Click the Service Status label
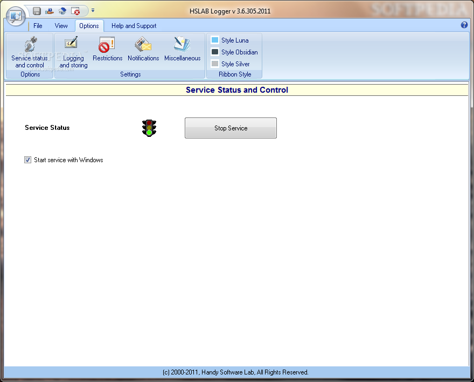 tap(47, 128)
